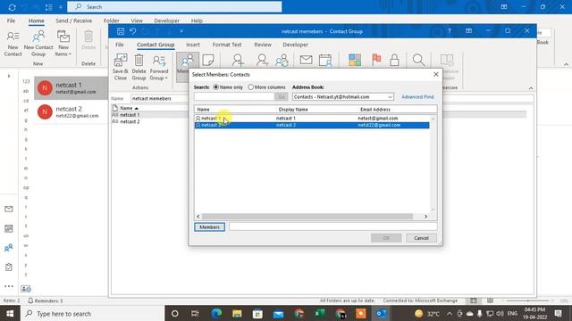Viewport: 572px width, 321px height.
Task: Open File Explorer from the taskbar
Action: pos(237,313)
